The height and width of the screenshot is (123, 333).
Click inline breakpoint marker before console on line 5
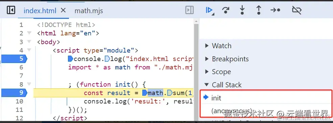tap(71, 59)
